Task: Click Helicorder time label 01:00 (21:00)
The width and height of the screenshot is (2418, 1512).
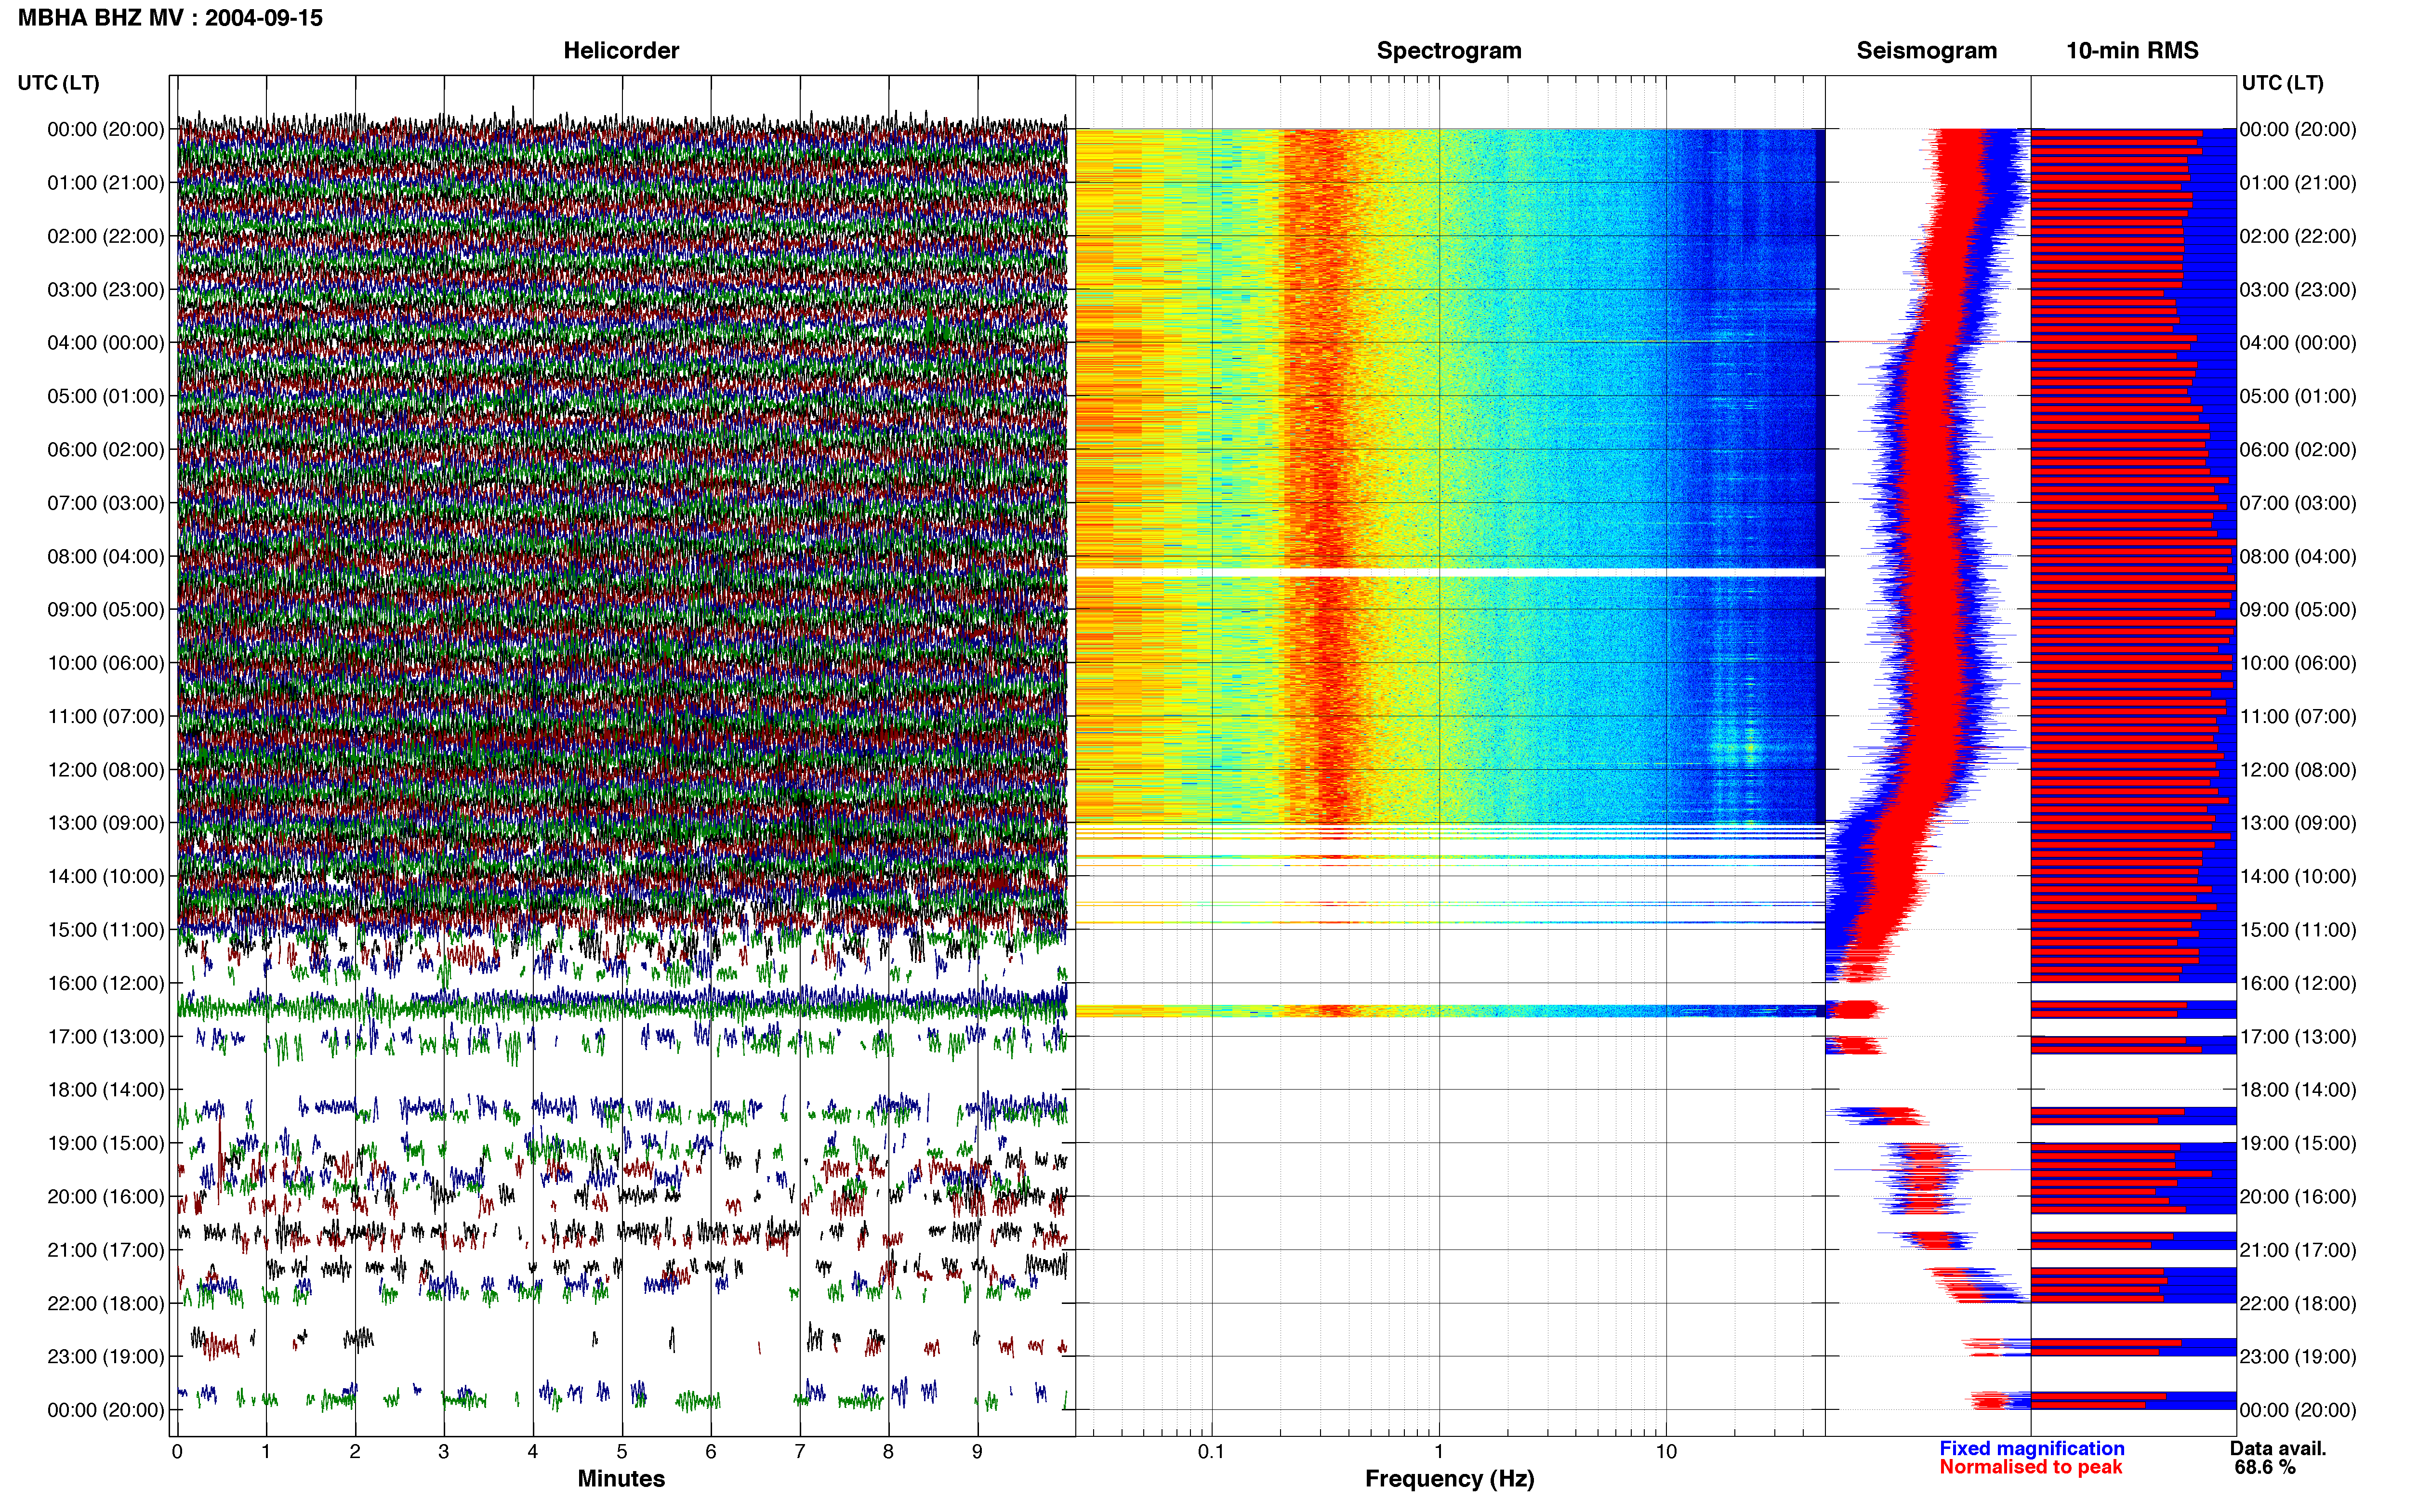Action: click(106, 182)
